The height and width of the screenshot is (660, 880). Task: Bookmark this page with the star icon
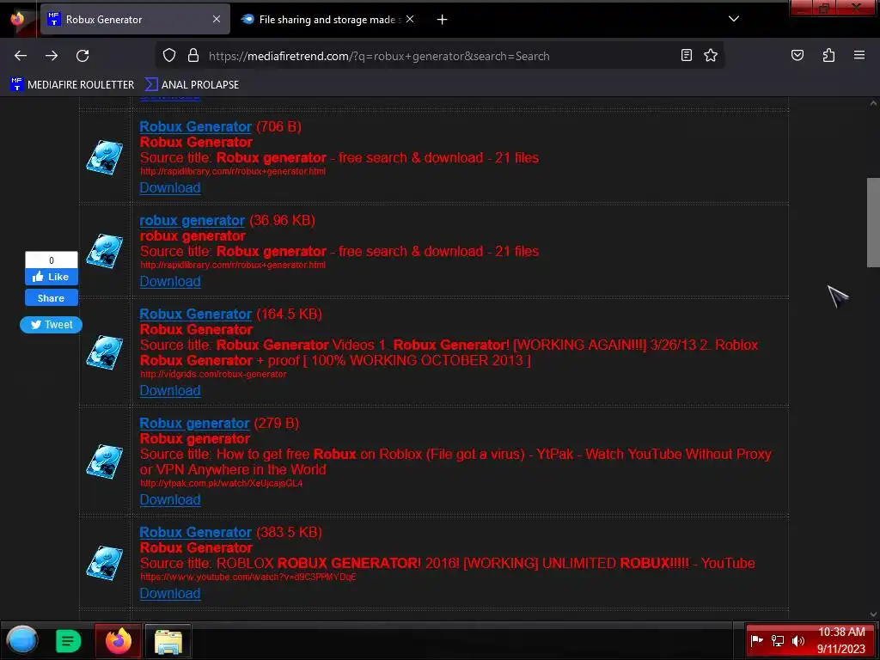[x=711, y=55]
